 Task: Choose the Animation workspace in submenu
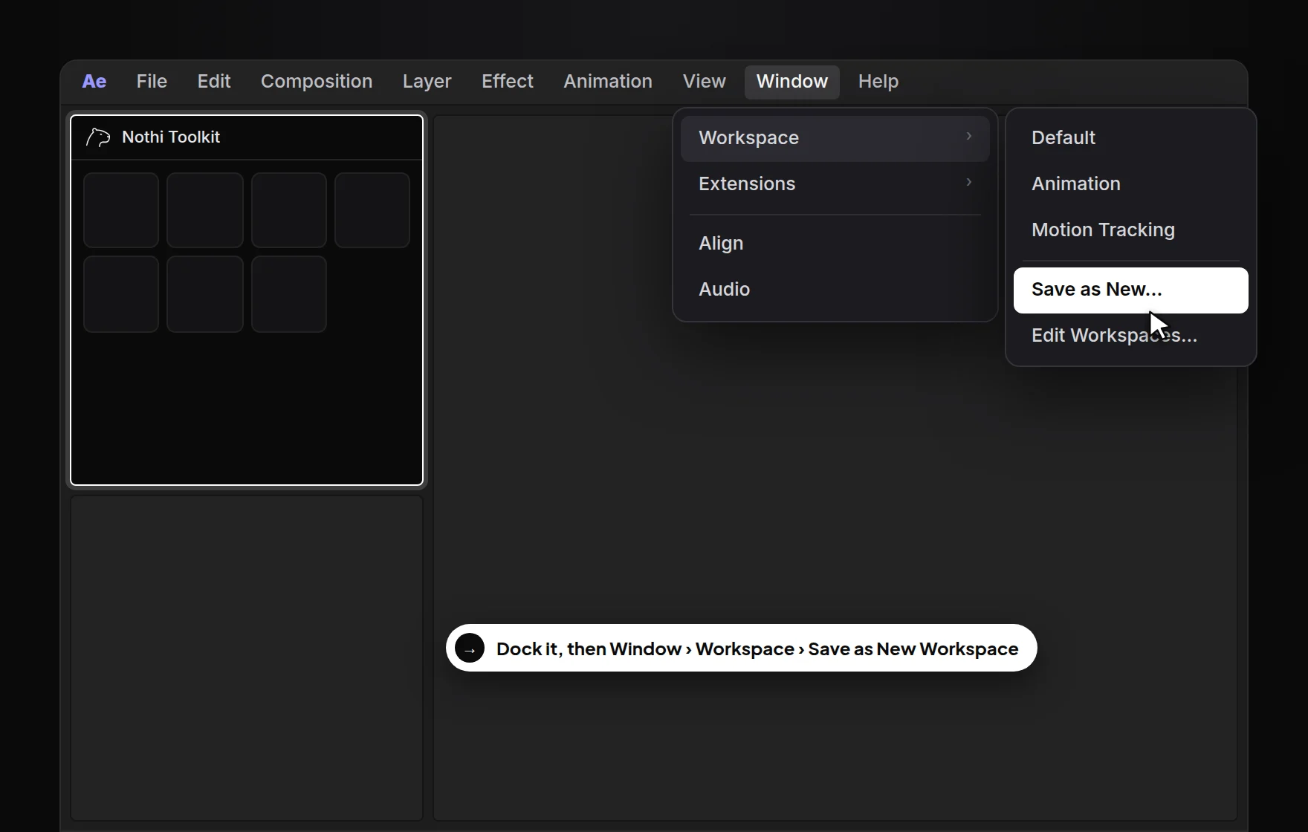pos(1131,184)
